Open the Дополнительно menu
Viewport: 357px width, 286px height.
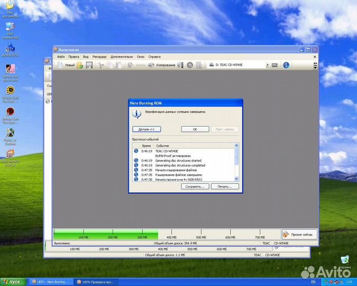point(122,56)
